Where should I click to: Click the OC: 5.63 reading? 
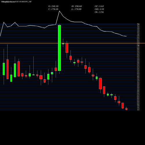click(x=99, y=6)
